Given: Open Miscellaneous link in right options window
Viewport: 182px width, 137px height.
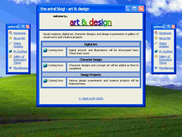Looking at the screenshot, I should click(166, 68).
